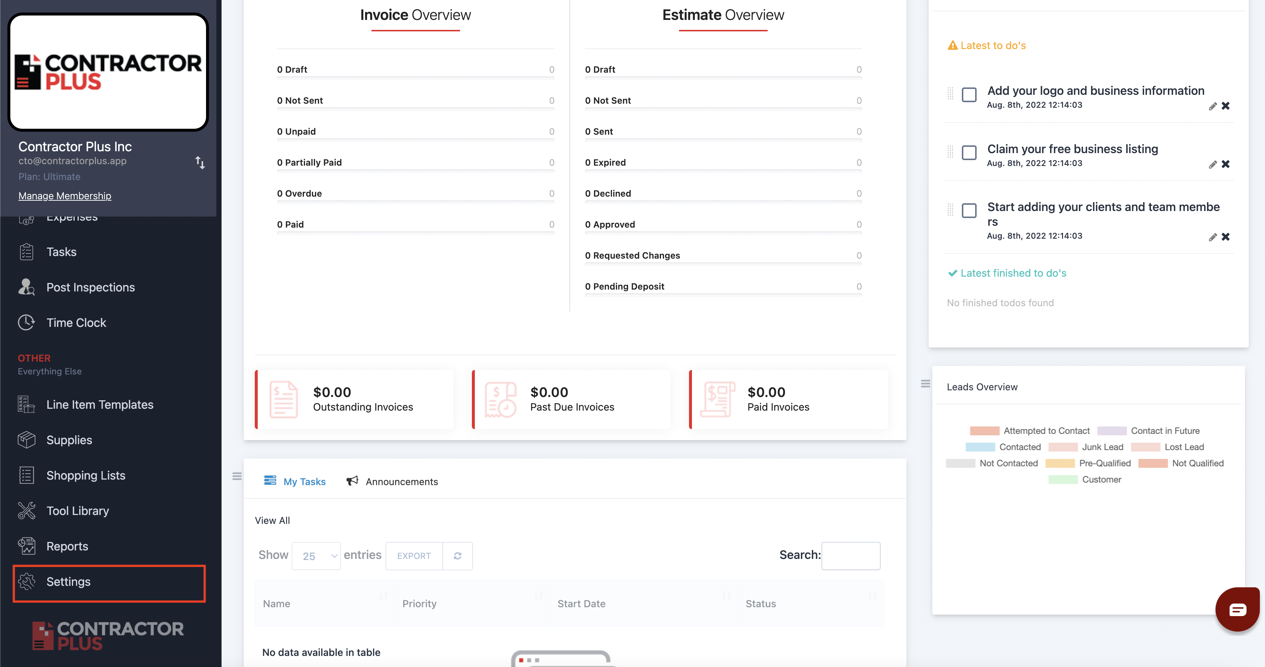Click the Manage Membership link
This screenshot has height=667, width=1265.
(x=64, y=196)
